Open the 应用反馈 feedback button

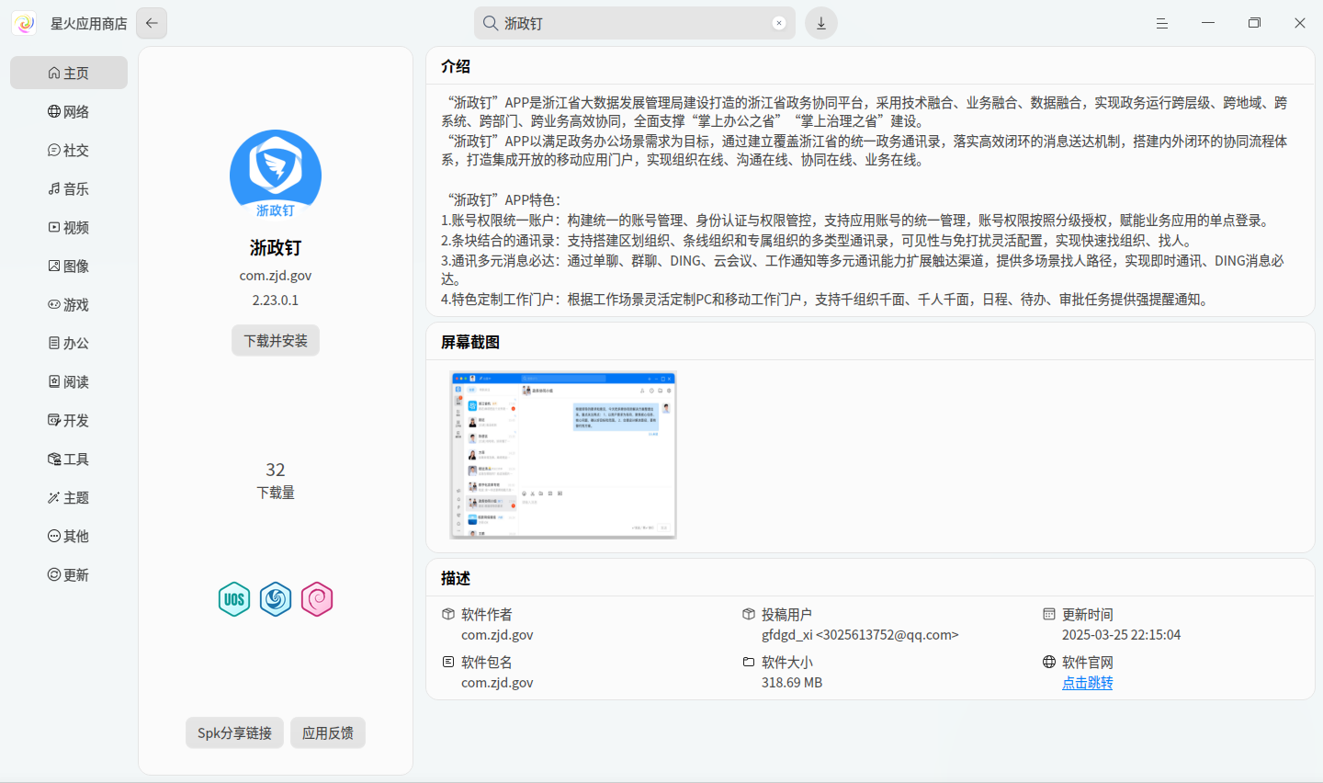(328, 732)
